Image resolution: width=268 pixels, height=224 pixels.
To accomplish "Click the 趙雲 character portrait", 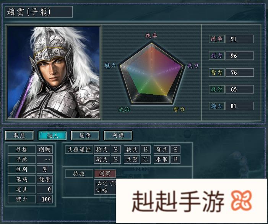I will pyautogui.click(x=53, y=72).
